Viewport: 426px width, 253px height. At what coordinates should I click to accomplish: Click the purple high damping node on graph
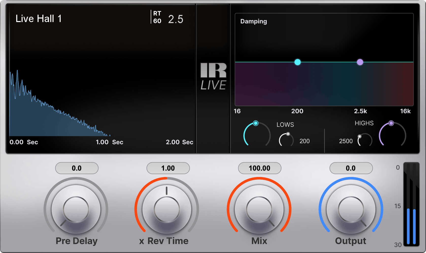point(360,62)
